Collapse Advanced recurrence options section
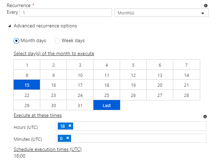 tap(10, 26)
